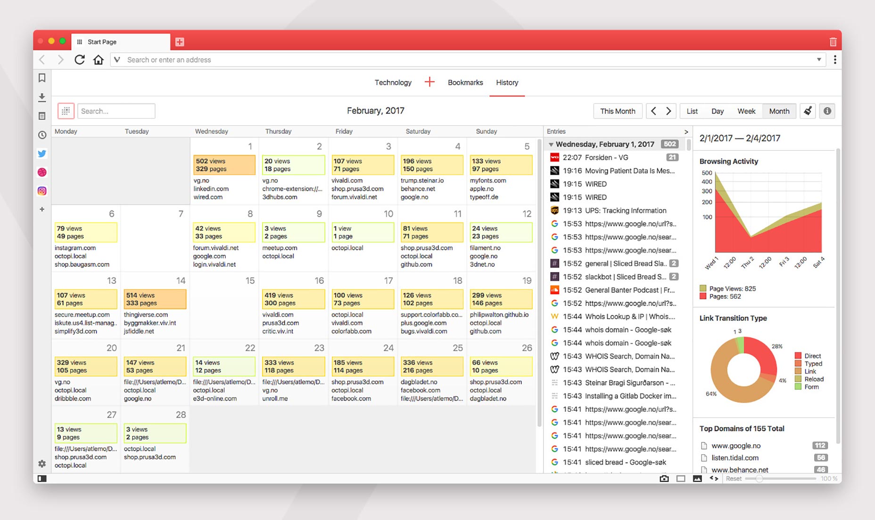Add a new web panel with plus icon

tap(42, 209)
